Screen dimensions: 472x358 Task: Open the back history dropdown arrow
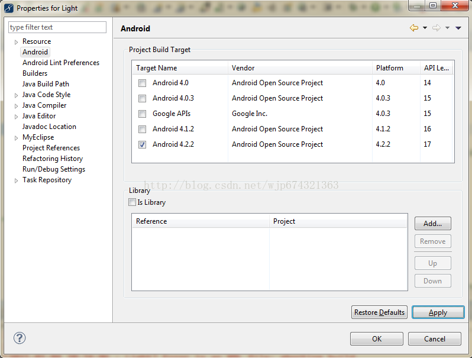[425, 28]
